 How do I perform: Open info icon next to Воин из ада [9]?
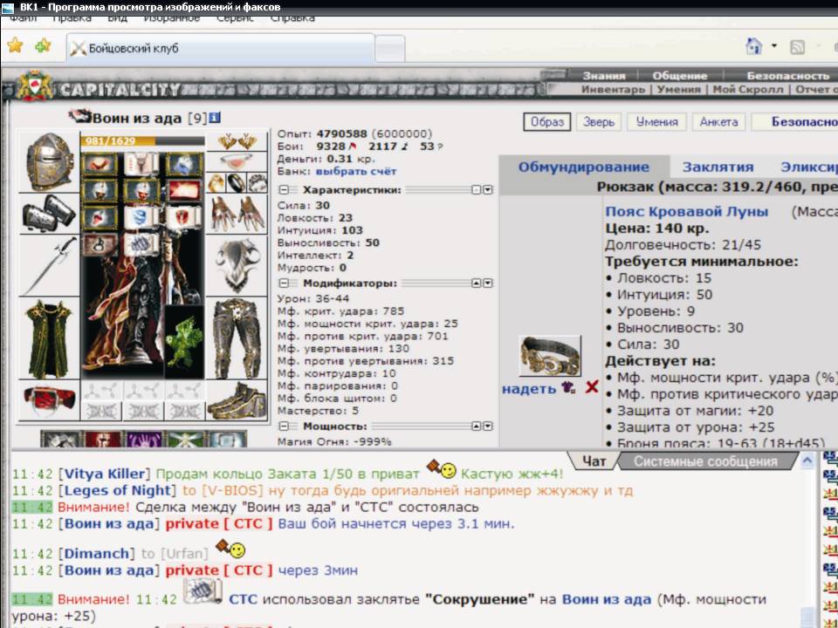215,118
